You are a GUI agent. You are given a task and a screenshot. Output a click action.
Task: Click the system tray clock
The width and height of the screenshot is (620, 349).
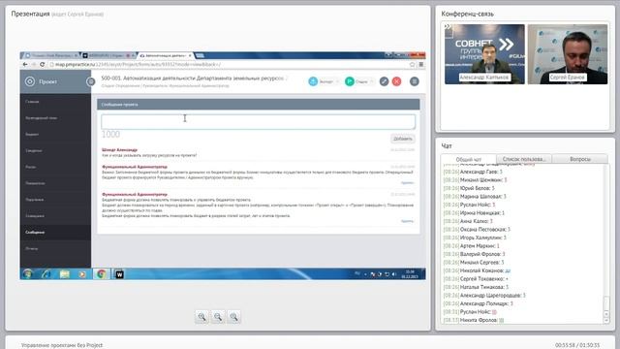[410, 274]
